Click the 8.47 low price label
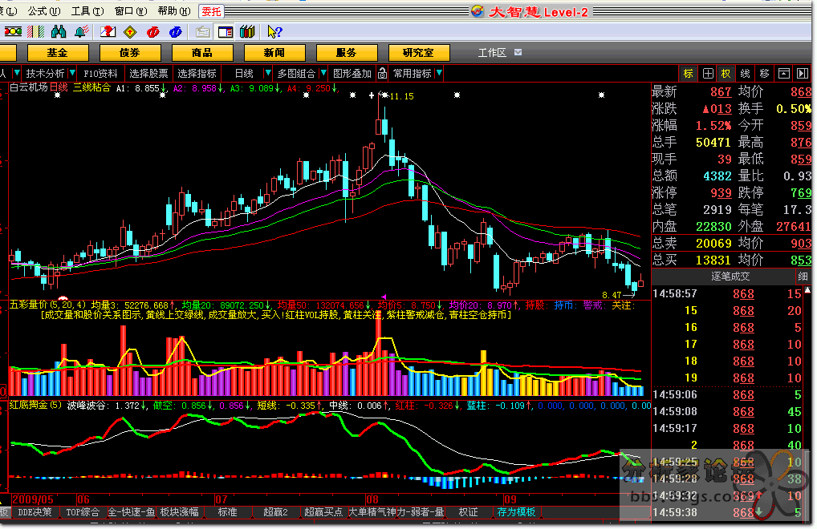The image size is (817, 529). (x=612, y=295)
